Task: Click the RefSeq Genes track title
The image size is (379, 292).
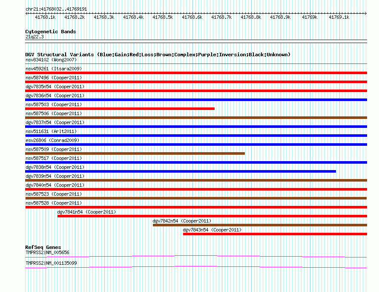Action: click(x=43, y=247)
